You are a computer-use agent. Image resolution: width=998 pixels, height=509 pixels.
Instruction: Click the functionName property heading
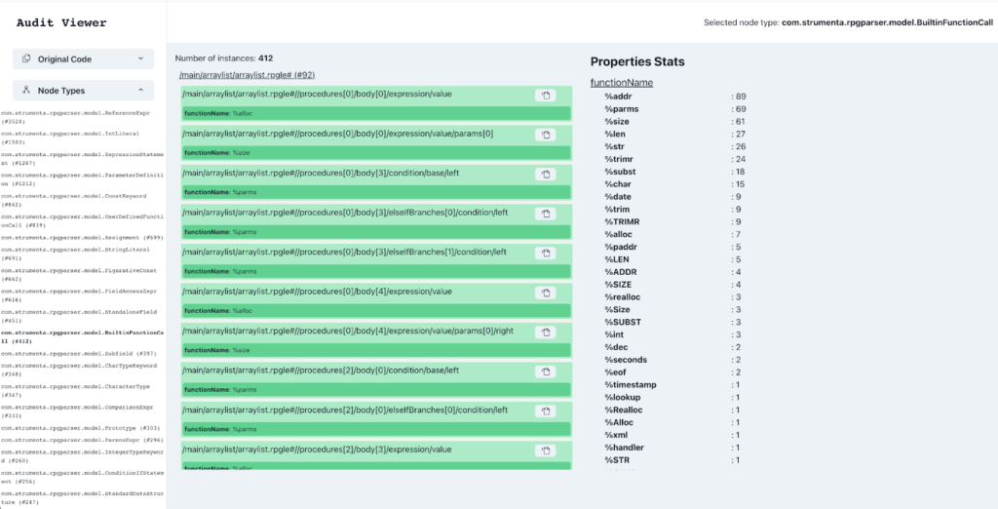click(x=621, y=83)
